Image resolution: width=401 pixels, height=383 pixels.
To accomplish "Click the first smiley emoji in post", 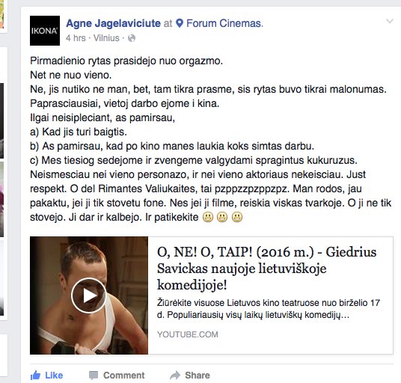I will click(208, 218).
